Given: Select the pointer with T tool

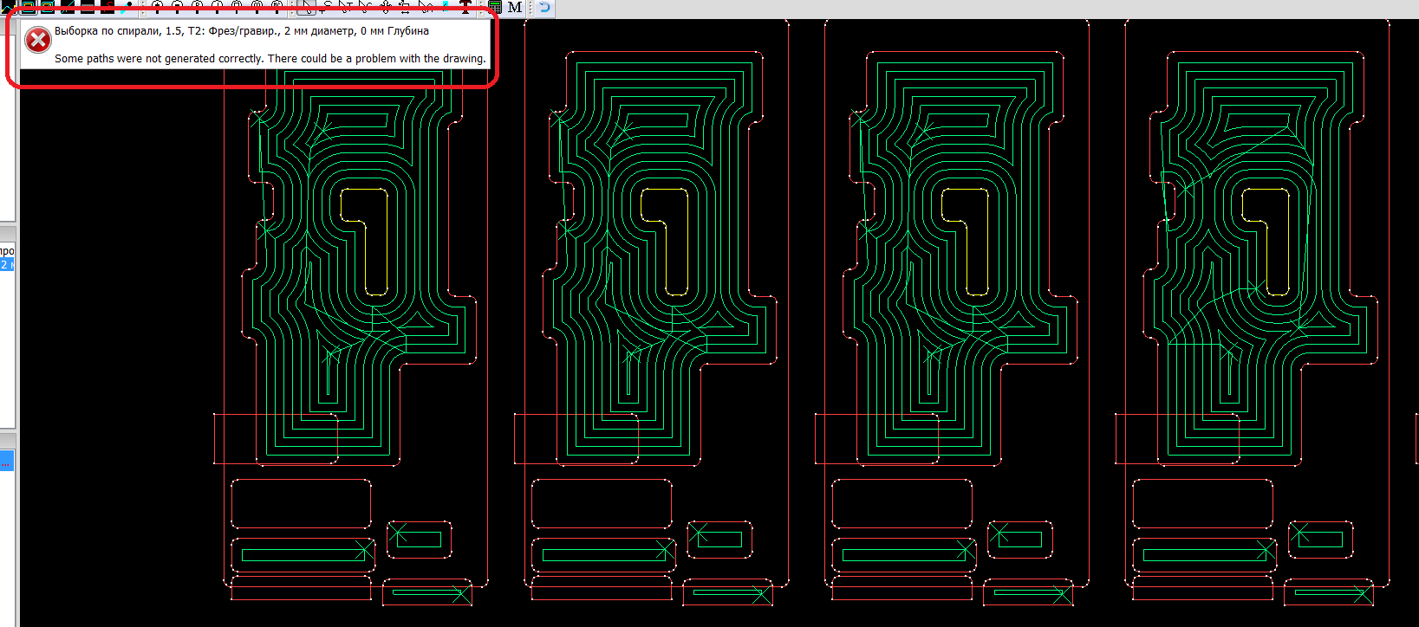Looking at the screenshot, I should pyautogui.click(x=345, y=7).
